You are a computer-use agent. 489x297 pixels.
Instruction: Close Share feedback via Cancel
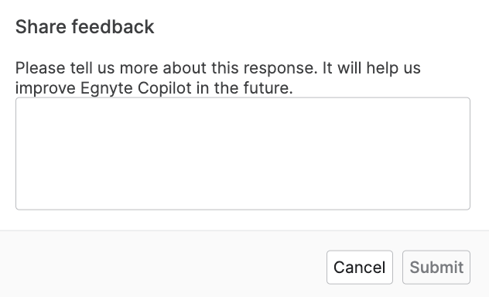pos(360,268)
